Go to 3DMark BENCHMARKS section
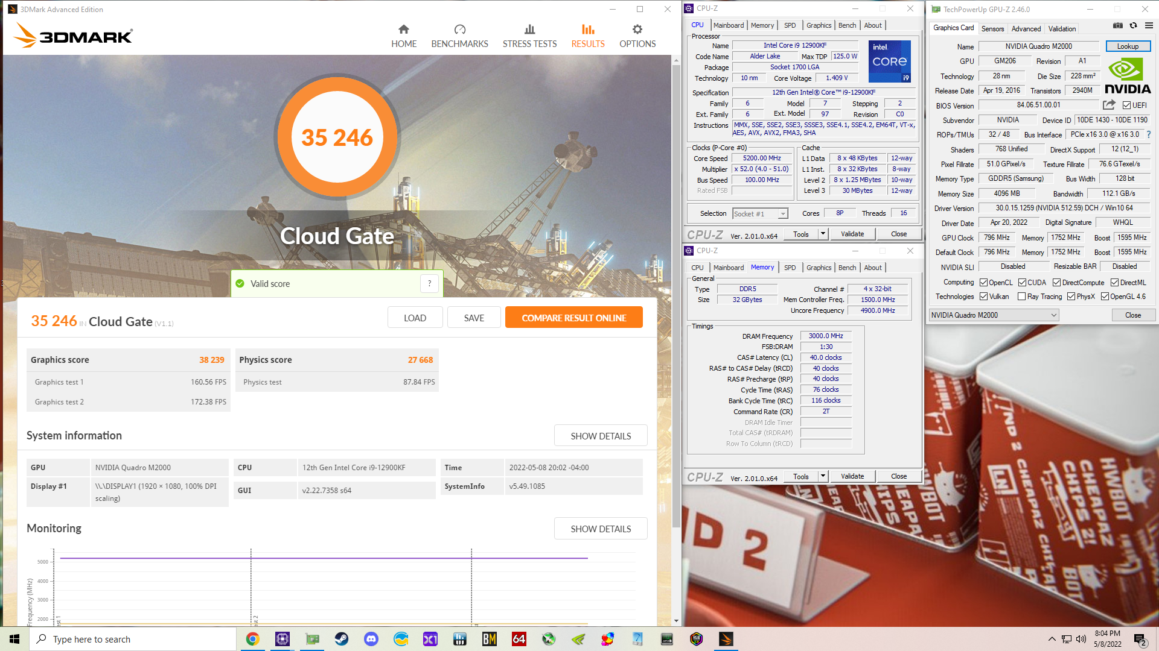This screenshot has height=651, width=1159. [x=459, y=37]
